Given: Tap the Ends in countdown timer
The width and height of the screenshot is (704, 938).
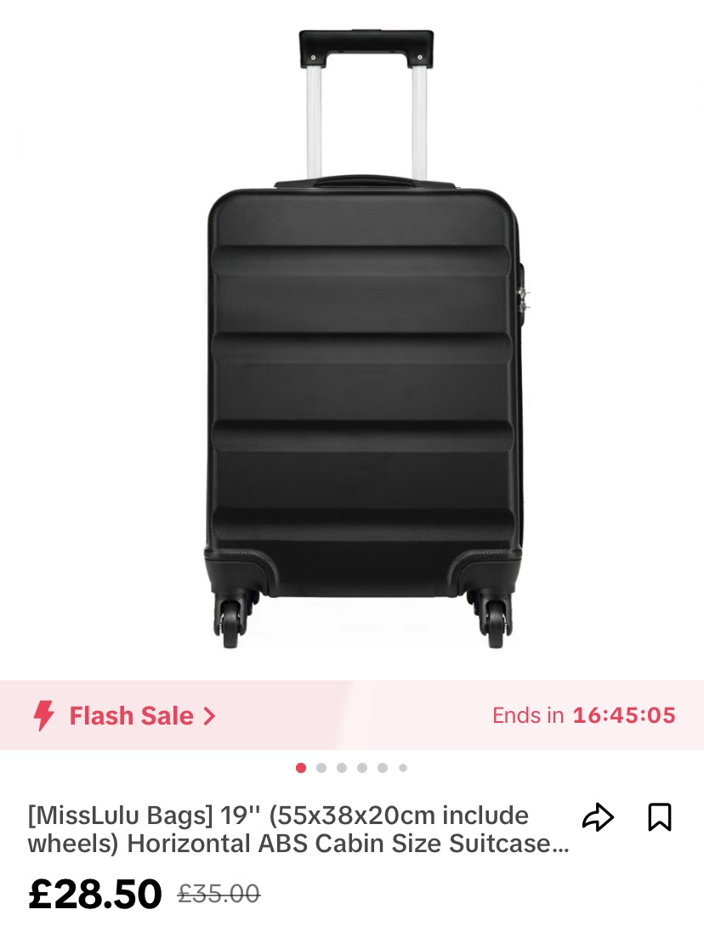Looking at the screenshot, I should coord(584,715).
